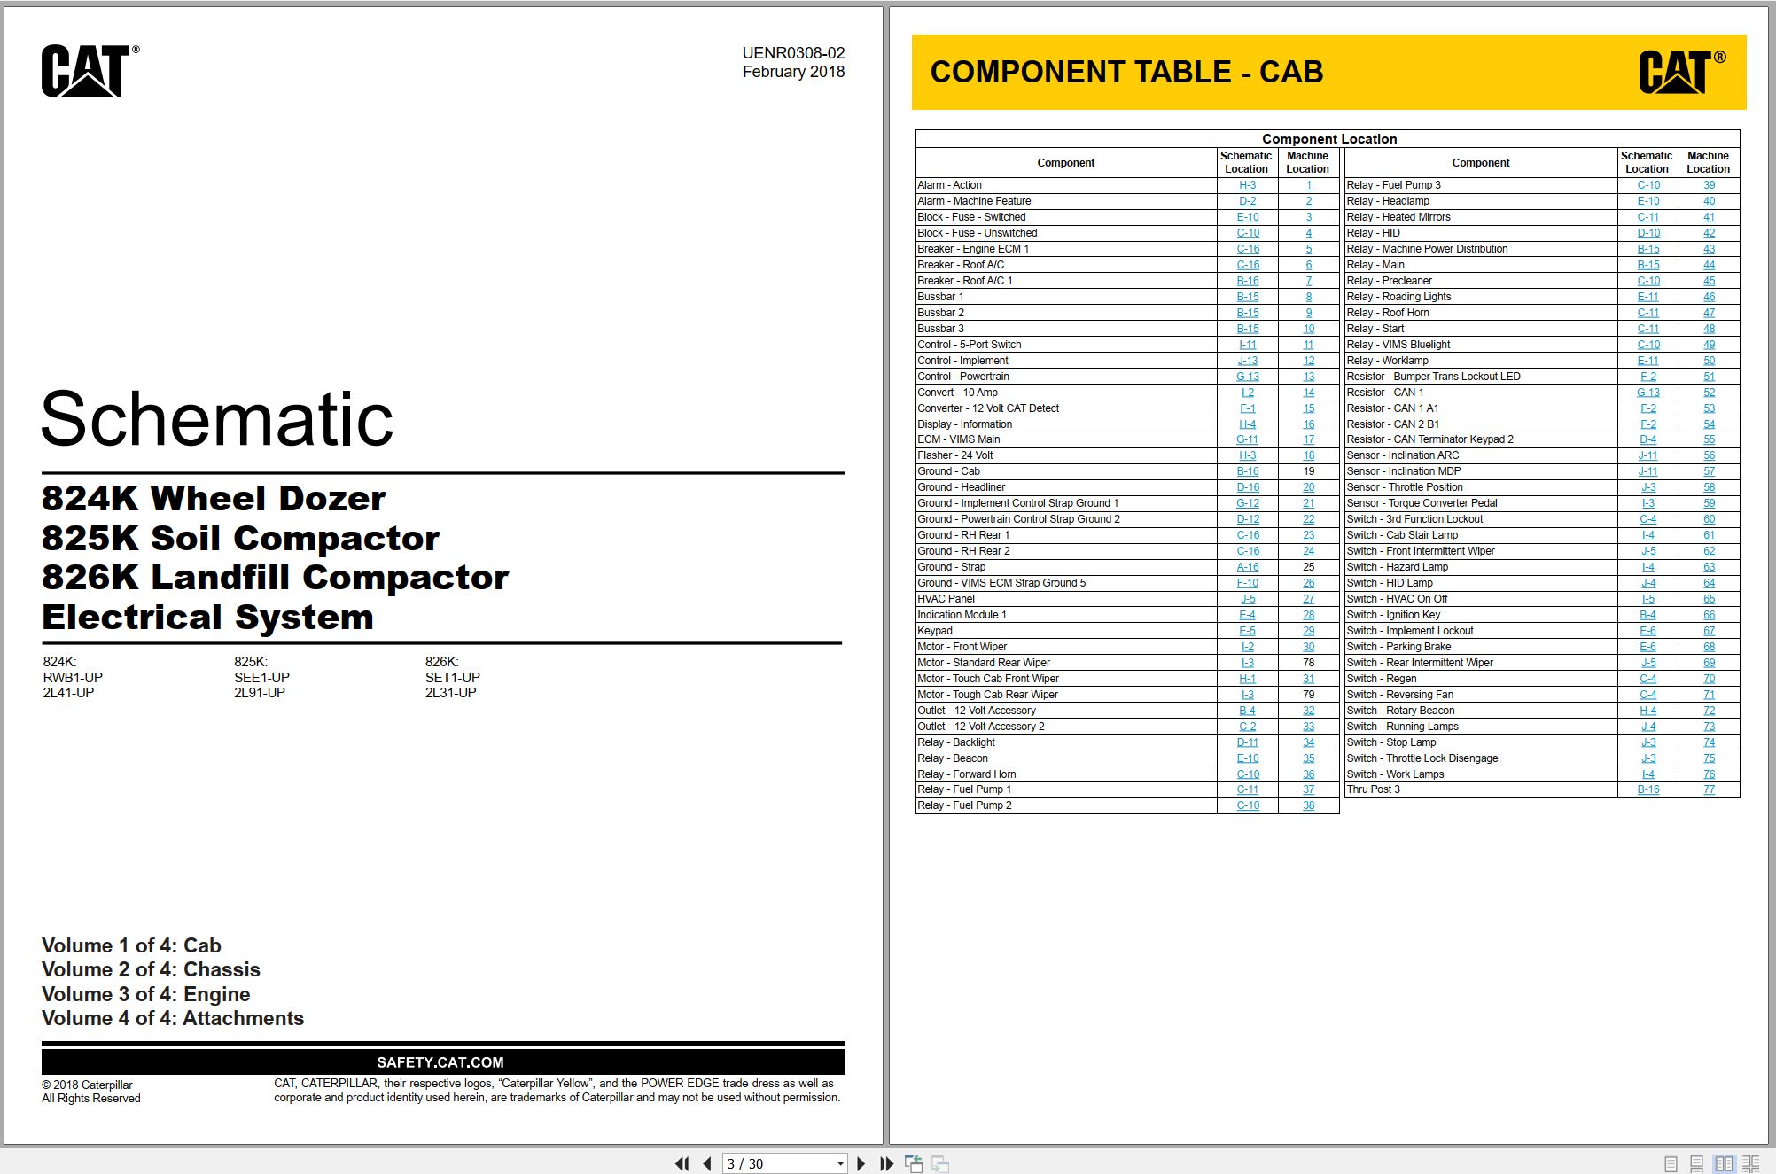Viewport: 1776px width, 1174px height.
Task: Open machine location 68 for Switch - Parking Brake
Action: tap(1710, 647)
